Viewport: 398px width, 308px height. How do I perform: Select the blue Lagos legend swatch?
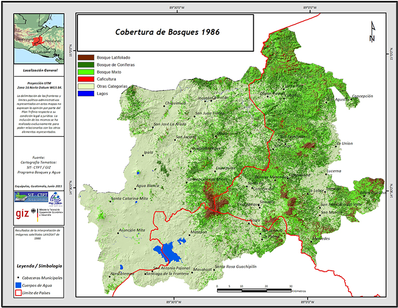click(x=86, y=93)
